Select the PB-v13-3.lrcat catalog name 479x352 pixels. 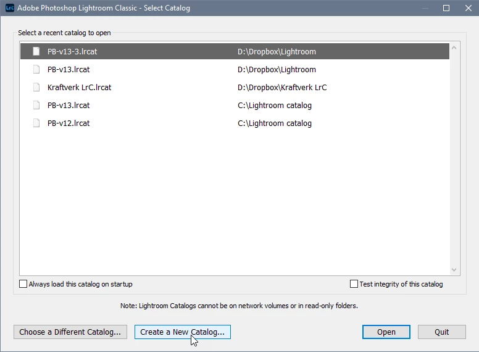click(x=72, y=52)
